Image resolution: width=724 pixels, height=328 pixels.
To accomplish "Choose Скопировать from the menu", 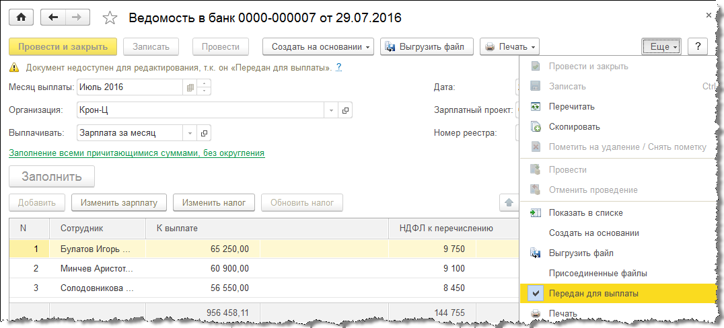I will 574,126.
